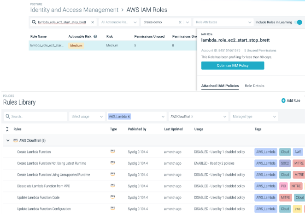This screenshot has width=305, height=214.
Task: Click AWS type icon for Not Using Latest Runtime
Action: (112, 163)
